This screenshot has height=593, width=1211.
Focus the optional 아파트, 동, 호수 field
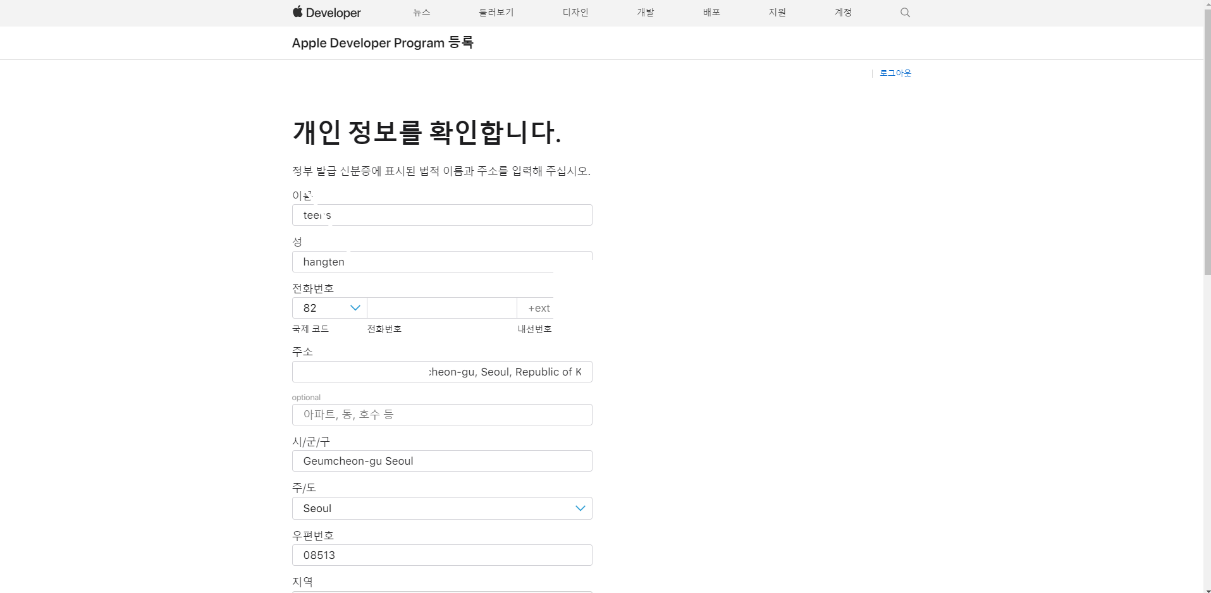442,415
